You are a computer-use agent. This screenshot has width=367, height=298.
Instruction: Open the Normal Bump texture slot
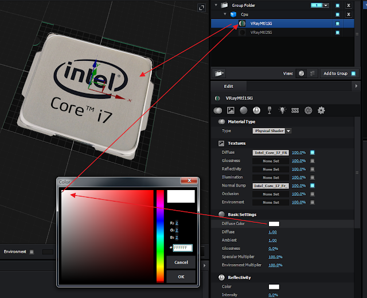tap(271, 186)
